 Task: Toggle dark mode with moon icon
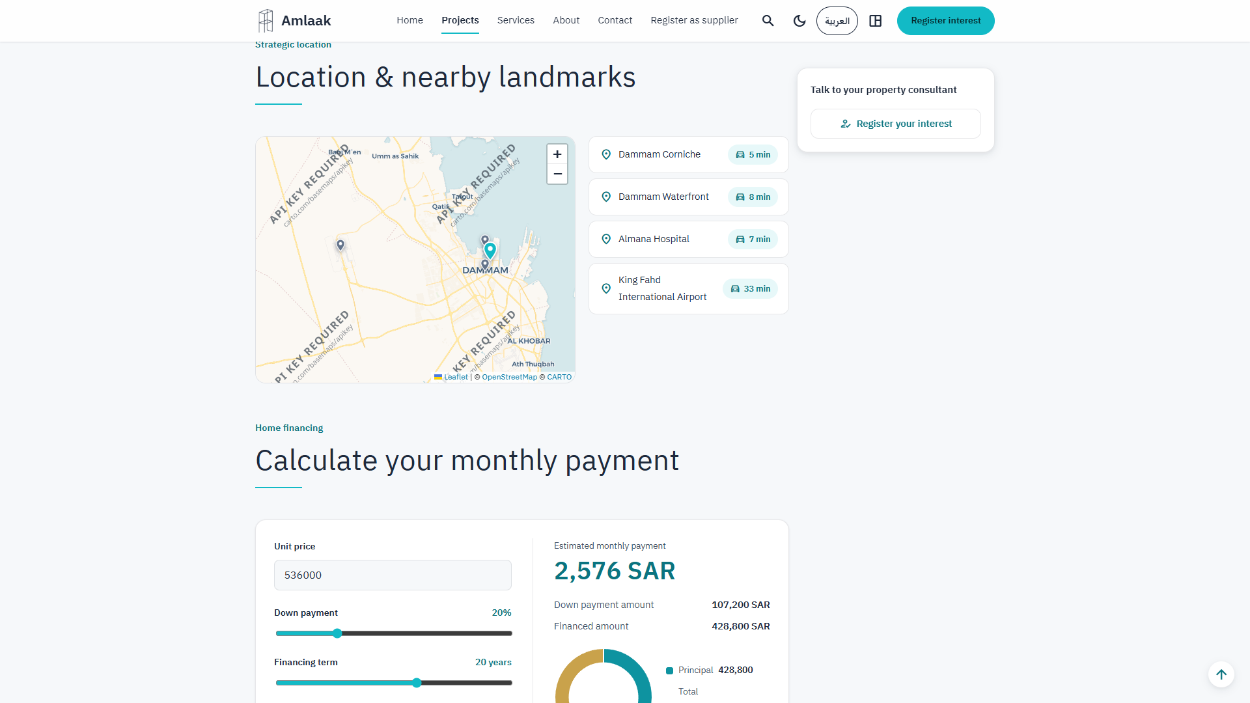tap(799, 21)
